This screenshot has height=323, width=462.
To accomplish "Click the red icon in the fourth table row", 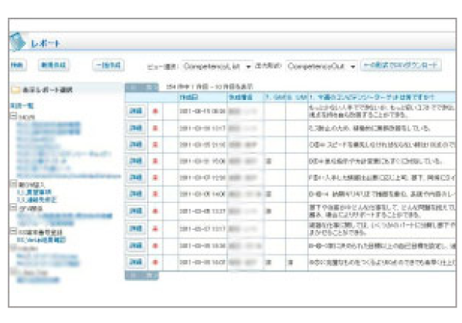I will click(x=156, y=161).
